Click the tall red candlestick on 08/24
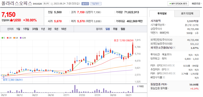This screenshot has width=203, height=97. (x=133, y=49)
